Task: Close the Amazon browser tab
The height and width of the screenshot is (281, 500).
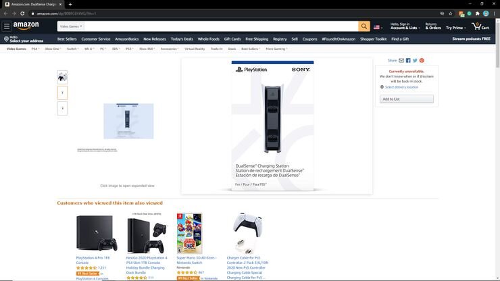Action: click(60, 5)
